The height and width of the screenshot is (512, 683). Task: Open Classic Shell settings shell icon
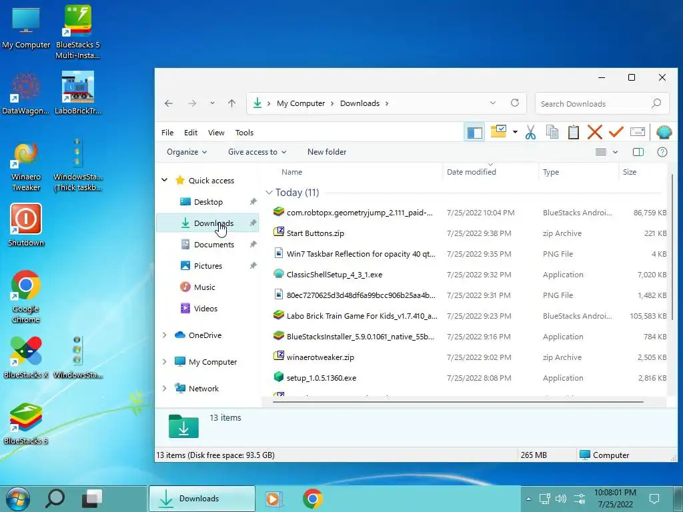[x=664, y=132]
